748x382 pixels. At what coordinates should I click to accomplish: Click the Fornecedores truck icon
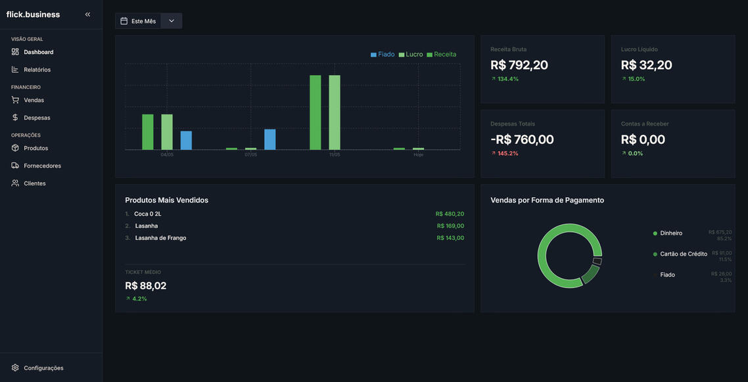click(14, 166)
